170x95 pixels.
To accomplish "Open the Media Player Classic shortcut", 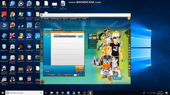I will [4, 81].
